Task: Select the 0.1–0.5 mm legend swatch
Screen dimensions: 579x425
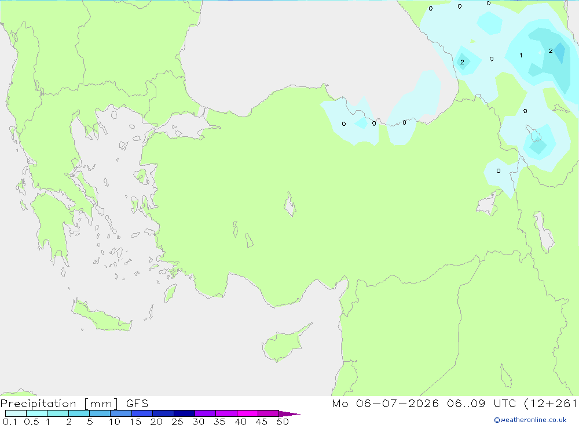Action: pos(16,413)
